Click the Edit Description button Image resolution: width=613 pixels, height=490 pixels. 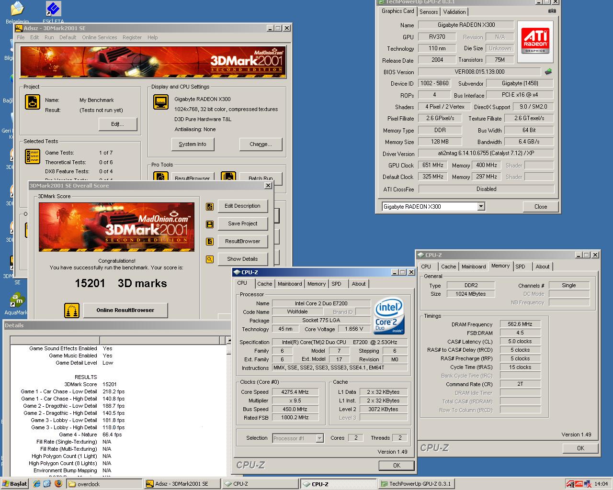[242, 206]
